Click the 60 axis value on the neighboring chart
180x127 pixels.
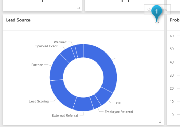[x=172, y=36]
